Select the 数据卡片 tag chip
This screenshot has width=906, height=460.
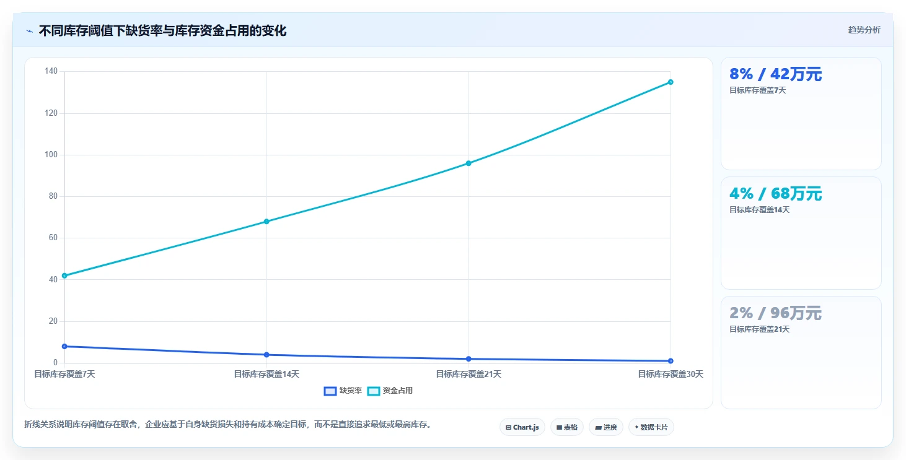point(651,427)
